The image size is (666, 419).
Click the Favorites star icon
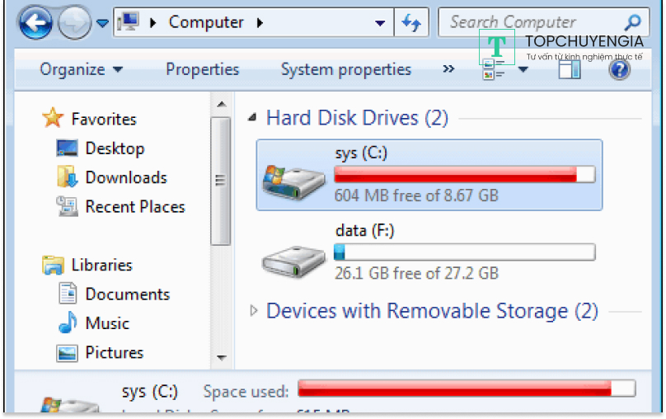[x=53, y=119]
